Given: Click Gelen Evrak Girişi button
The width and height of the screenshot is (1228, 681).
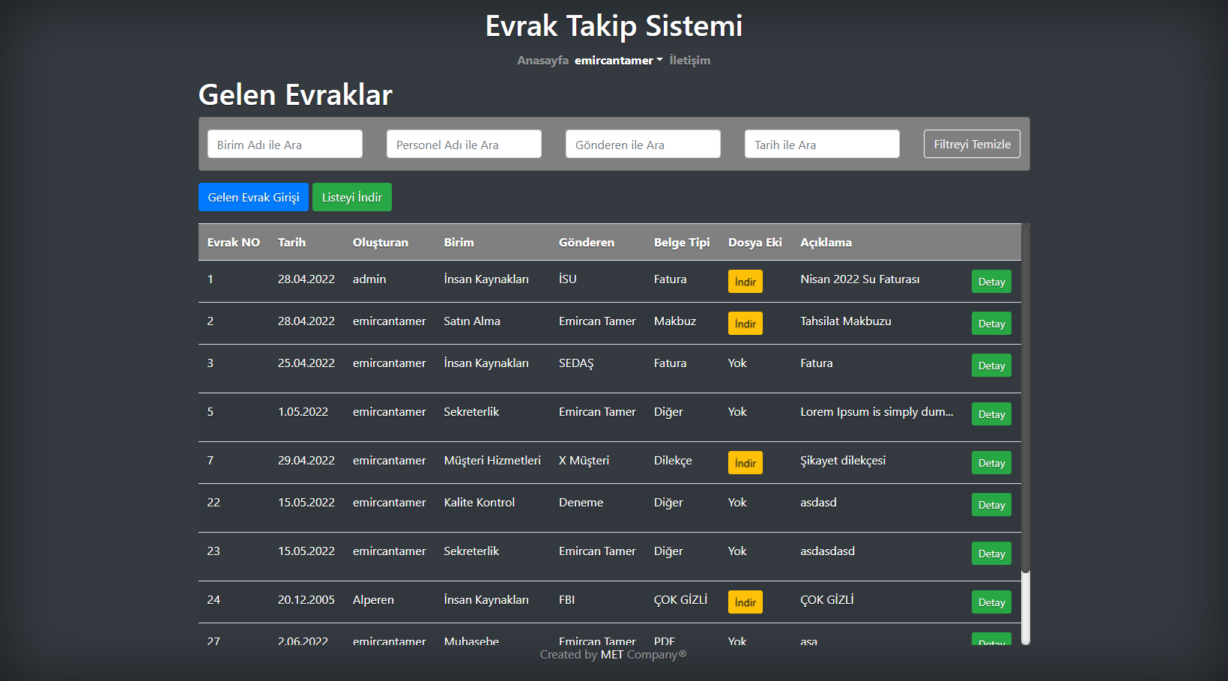Looking at the screenshot, I should click(253, 196).
